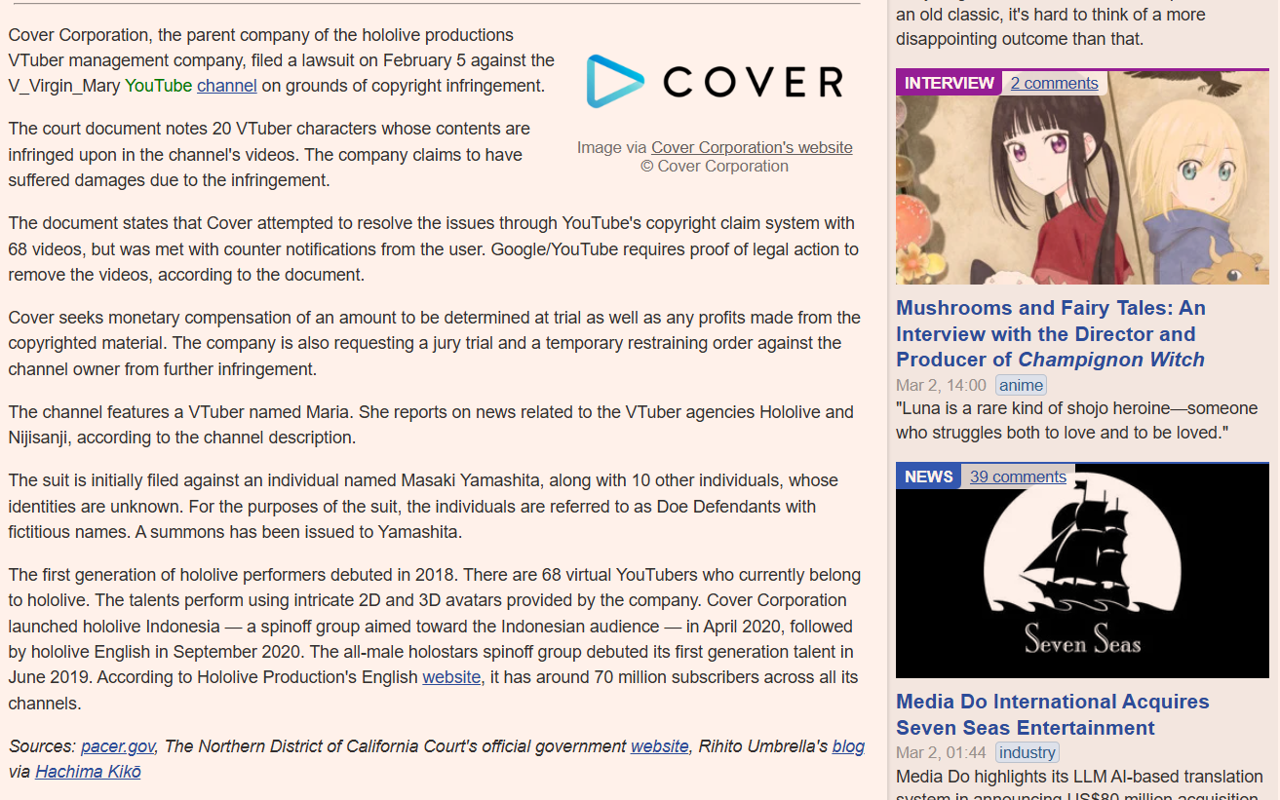Click the '© Cover Corporation' caption text
Screen dimensions: 1280x800
(x=715, y=167)
